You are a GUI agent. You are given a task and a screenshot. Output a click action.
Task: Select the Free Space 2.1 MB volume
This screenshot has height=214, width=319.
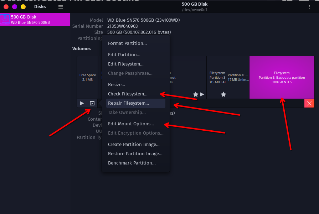pyautogui.click(x=87, y=77)
